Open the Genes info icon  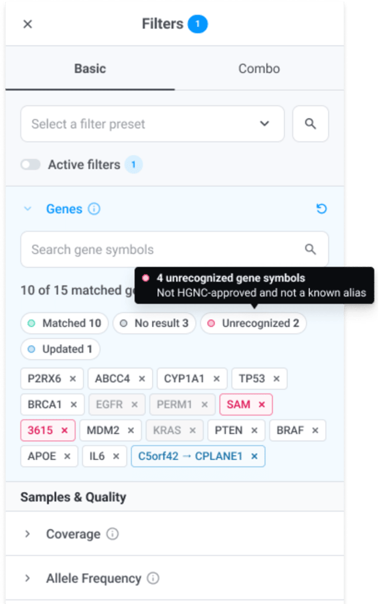(94, 208)
